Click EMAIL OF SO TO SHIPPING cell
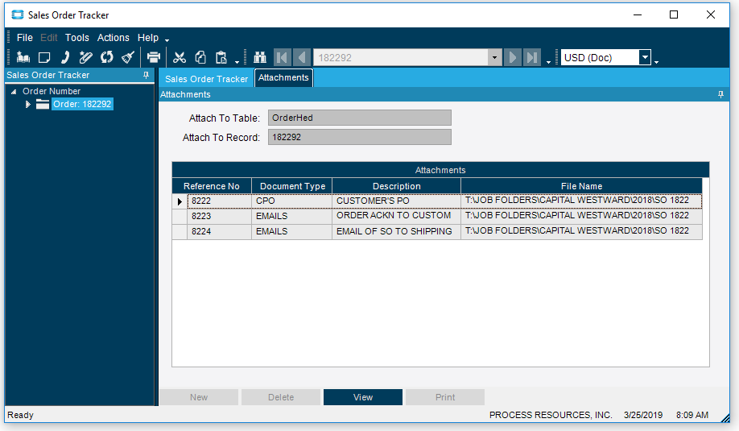This screenshot has width=739, height=431. [396, 231]
